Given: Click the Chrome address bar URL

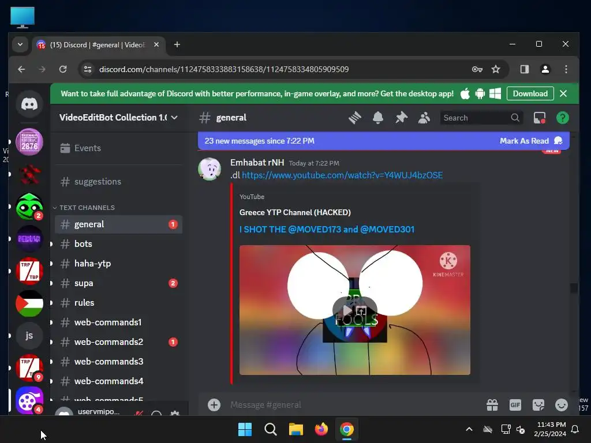Looking at the screenshot, I should point(224,69).
